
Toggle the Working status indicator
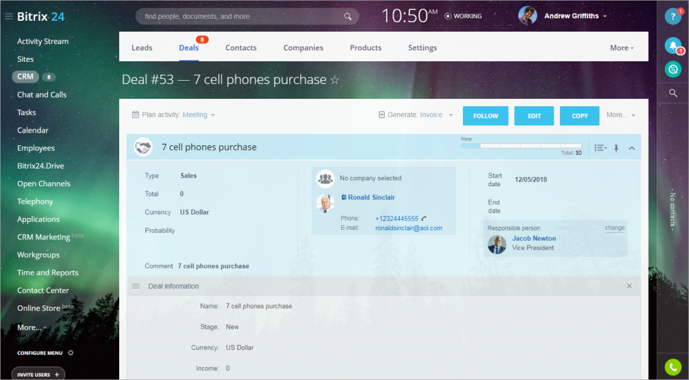point(463,16)
